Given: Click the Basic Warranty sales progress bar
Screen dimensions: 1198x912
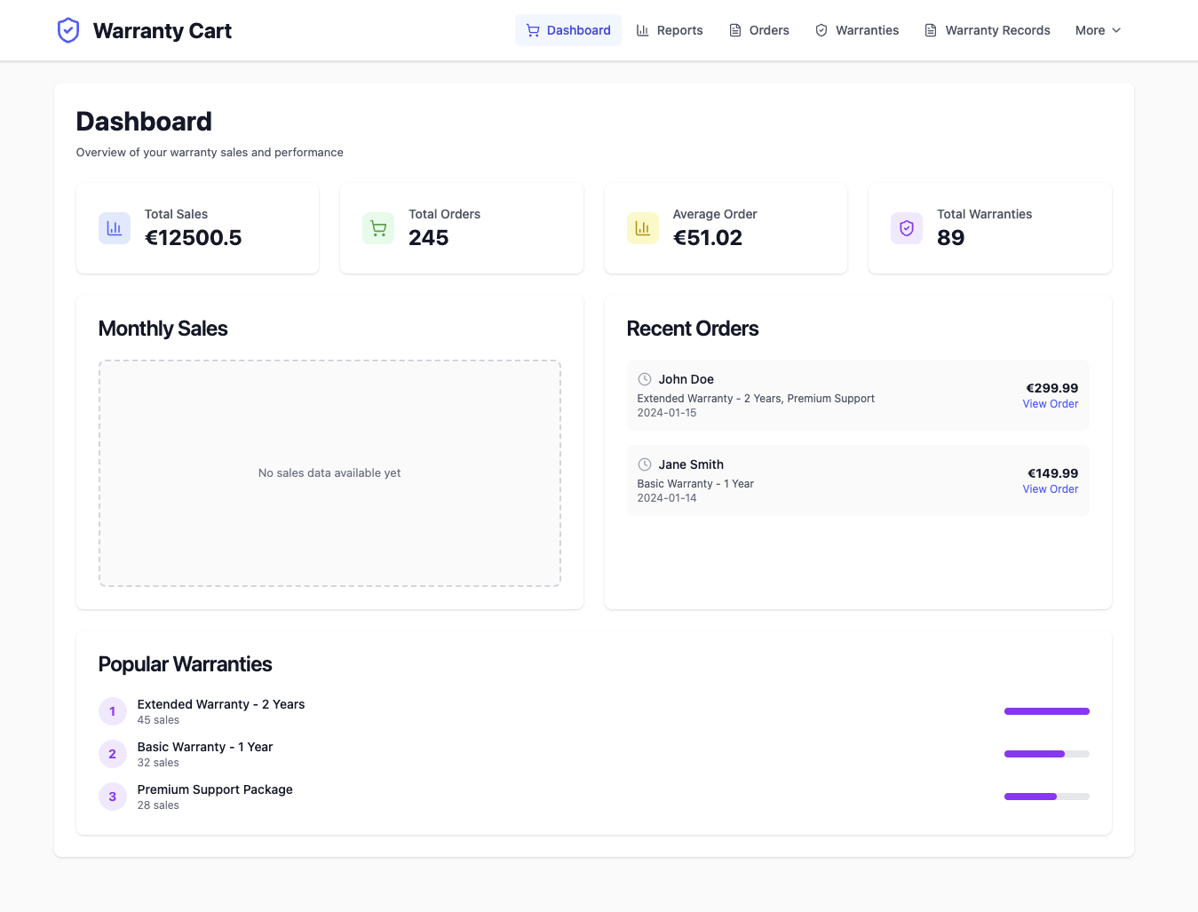Looking at the screenshot, I should pos(1046,754).
